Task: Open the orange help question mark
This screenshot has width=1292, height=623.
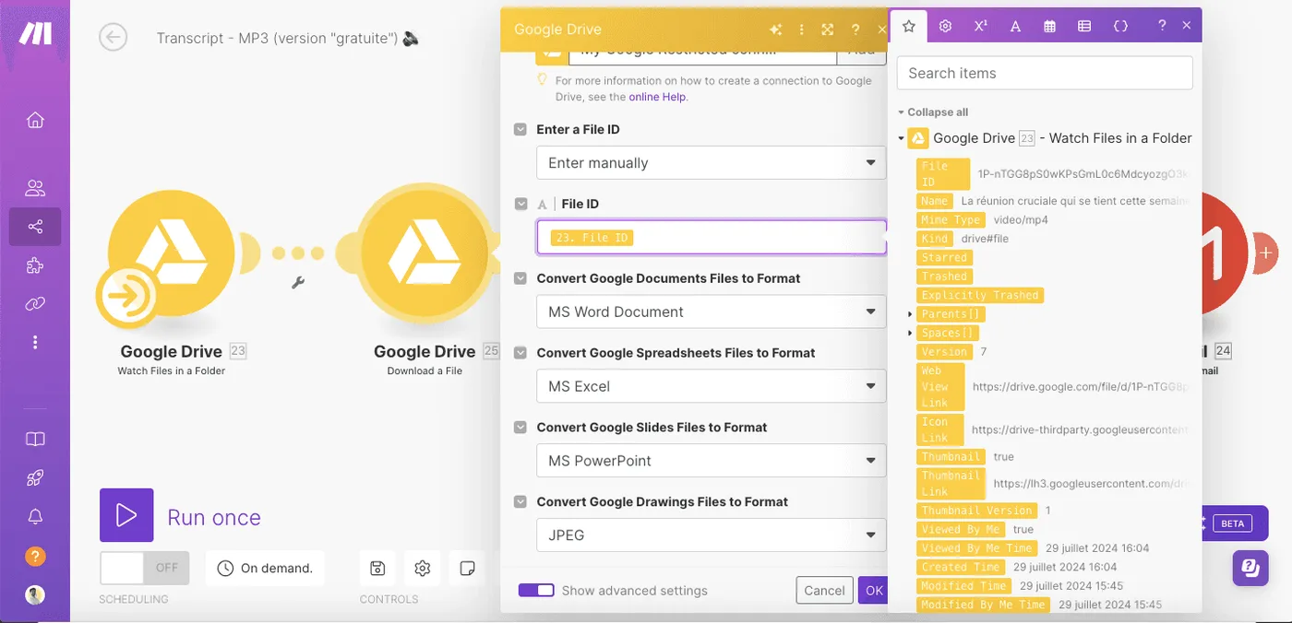Action: coord(35,556)
